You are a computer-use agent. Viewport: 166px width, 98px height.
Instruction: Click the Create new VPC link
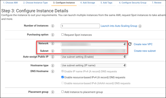[143, 44]
